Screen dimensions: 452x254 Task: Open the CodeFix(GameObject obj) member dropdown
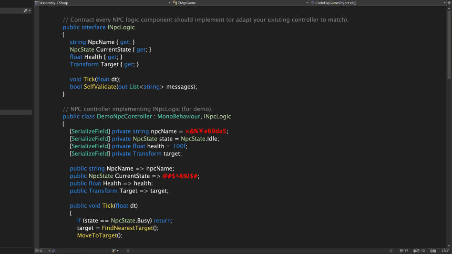click(x=444, y=3)
